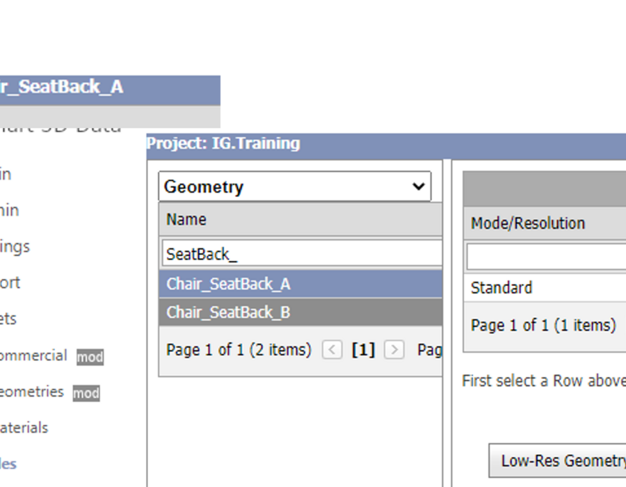
Task: Select the Standard resolution row
Action: point(545,287)
